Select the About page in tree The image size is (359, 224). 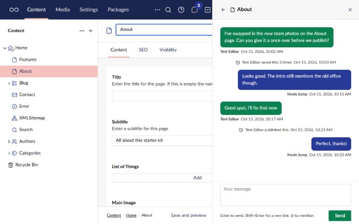[49, 72]
